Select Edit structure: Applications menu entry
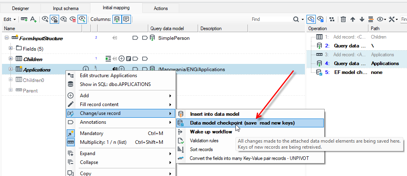Image resolution: width=407 pixels, height=176 pixels. click(x=121, y=76)
